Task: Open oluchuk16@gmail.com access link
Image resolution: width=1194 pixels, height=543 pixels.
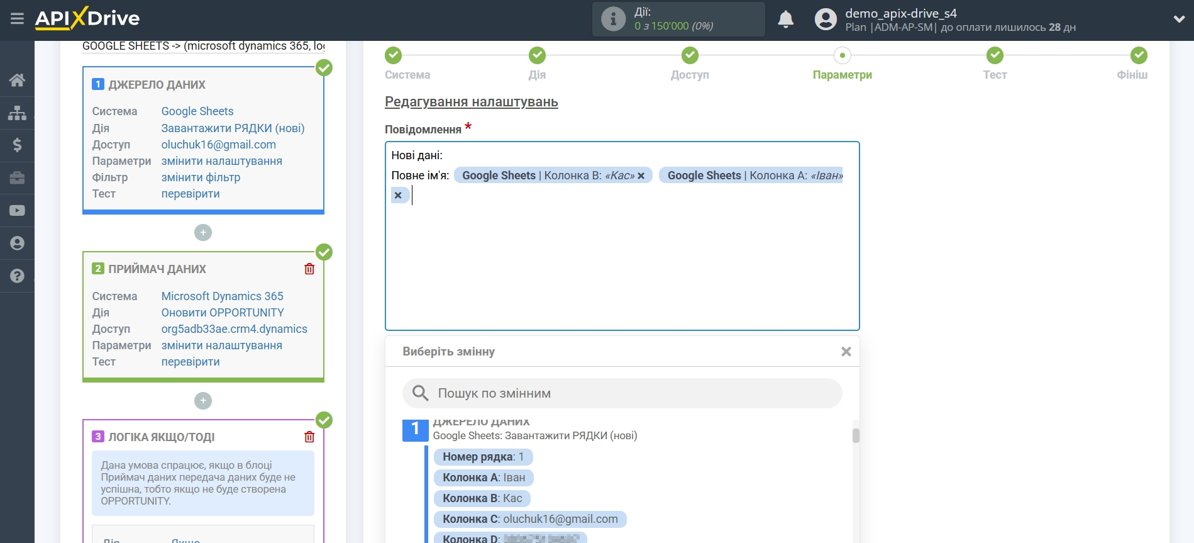Action: tap(219, 145)
